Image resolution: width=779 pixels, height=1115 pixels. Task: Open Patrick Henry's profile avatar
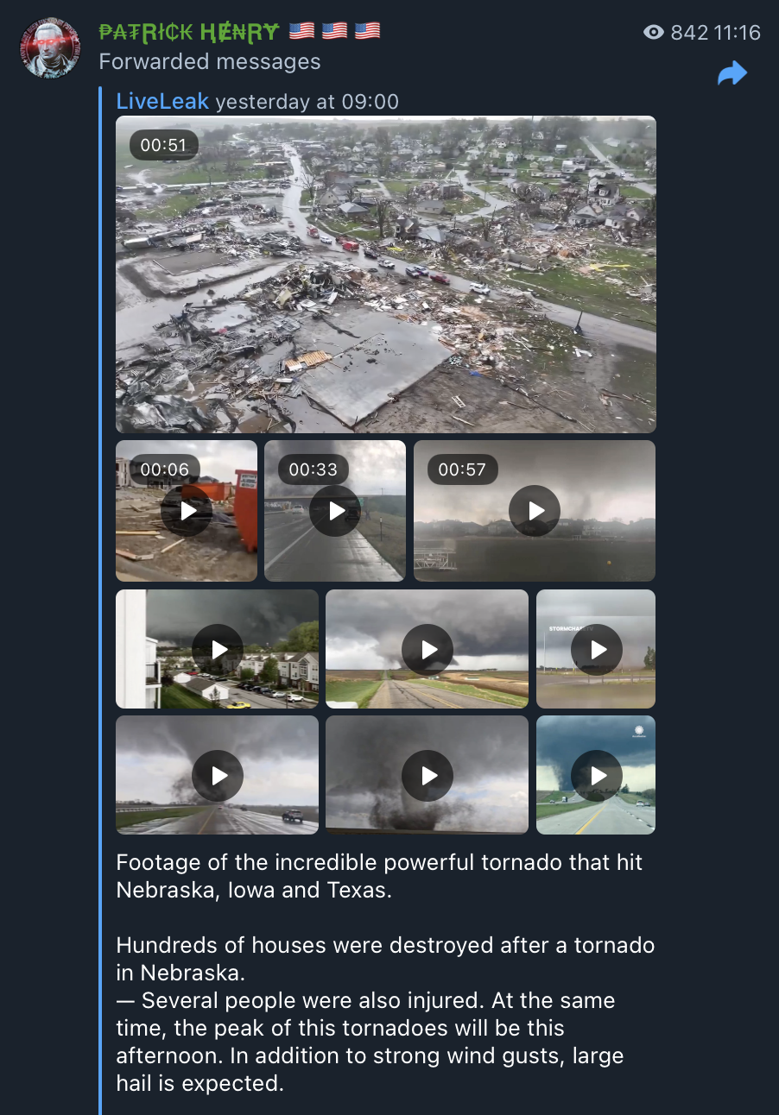(51, 47)
